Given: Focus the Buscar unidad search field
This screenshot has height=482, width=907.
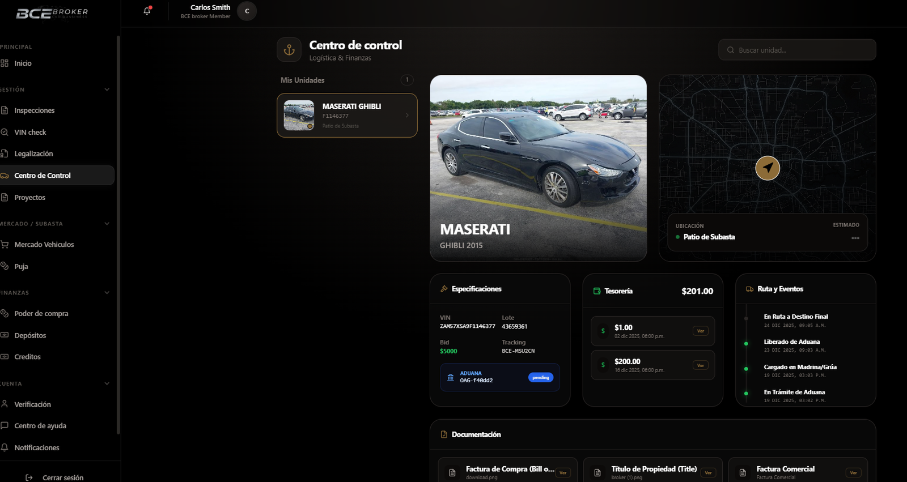Looking at the screenshot, I should tap(797, 50).
